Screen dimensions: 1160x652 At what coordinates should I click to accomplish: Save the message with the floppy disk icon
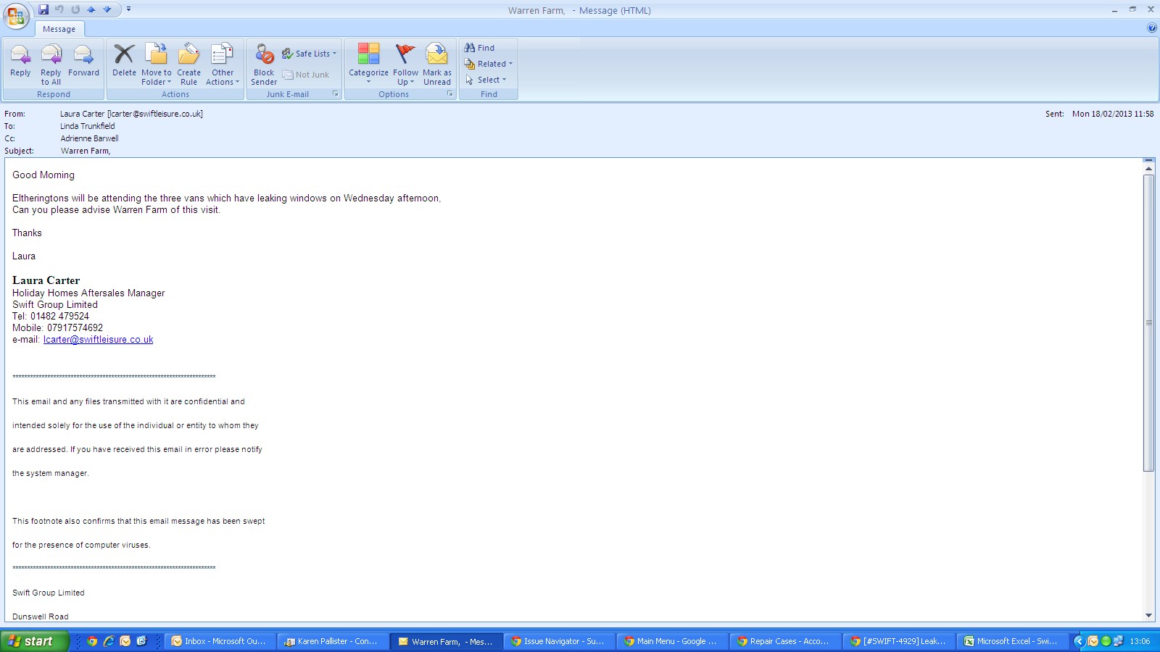[43, 9]
